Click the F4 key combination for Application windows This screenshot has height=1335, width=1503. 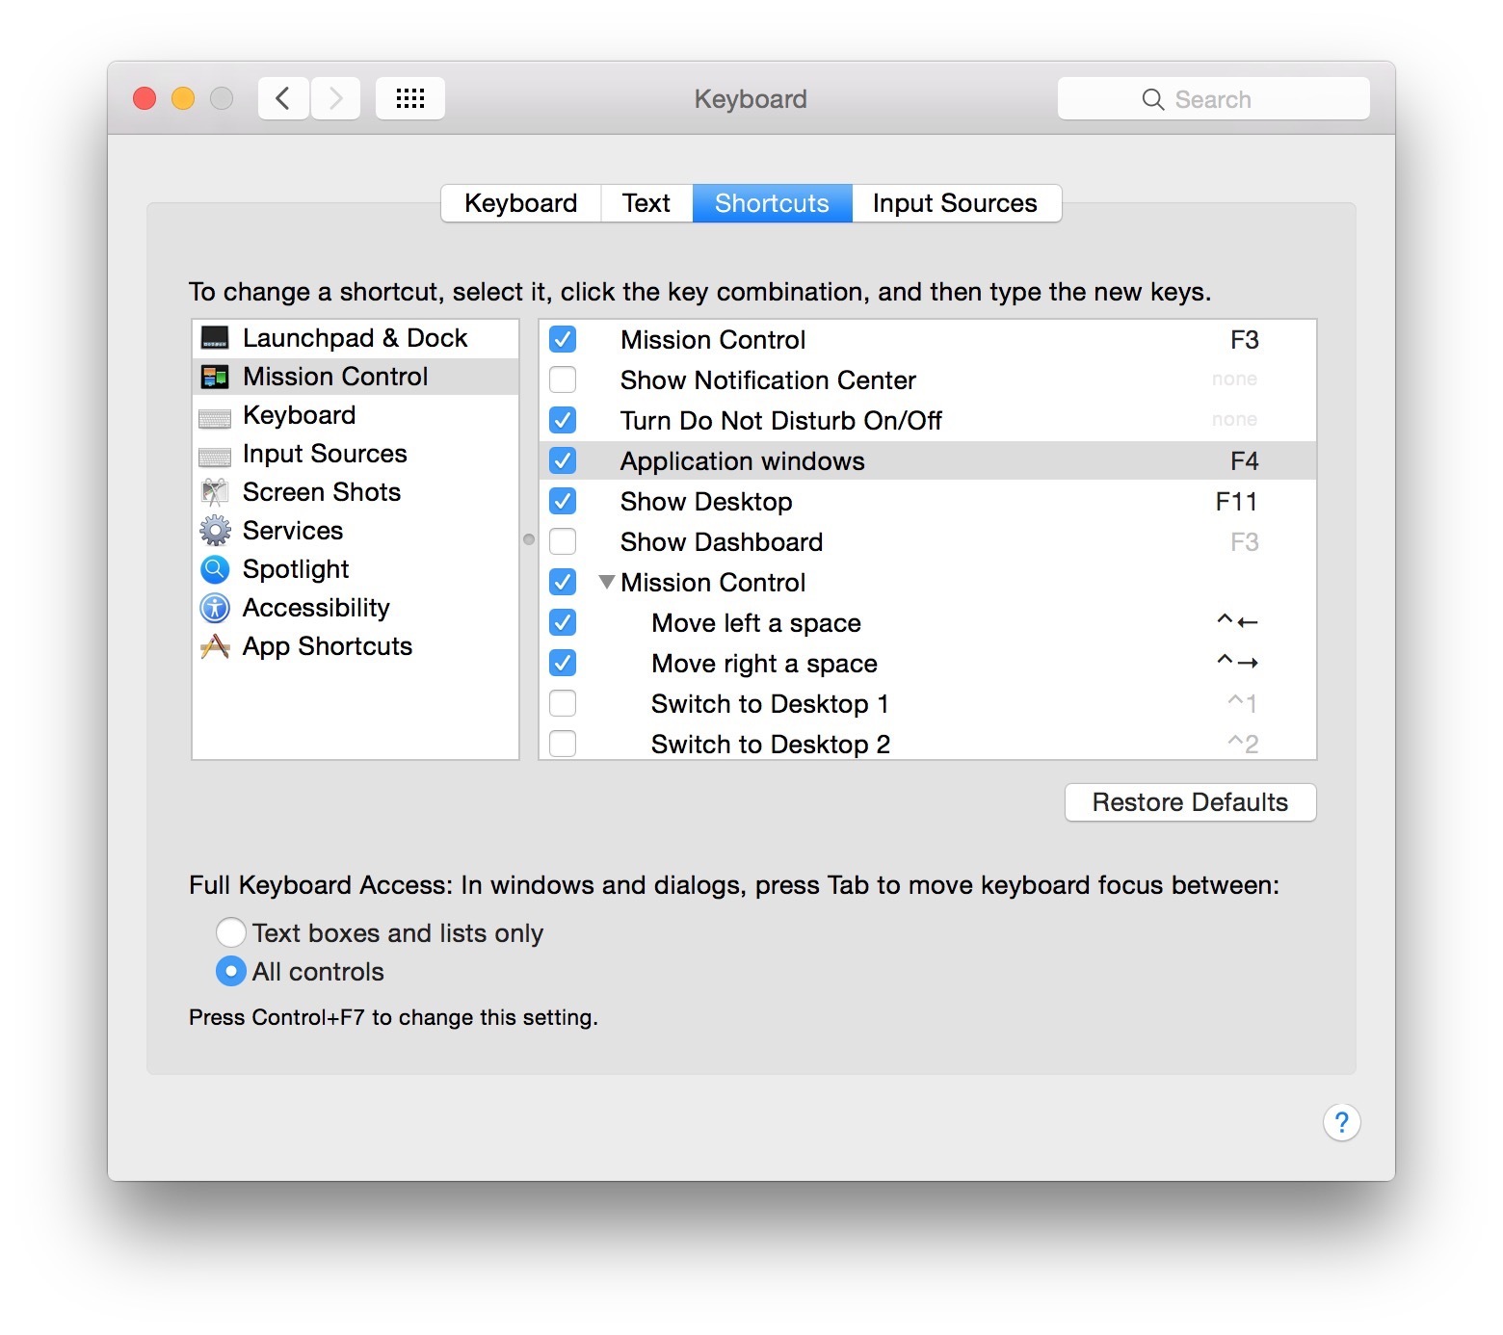tap(1244, 461)
